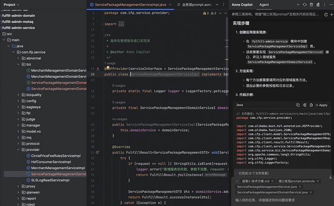Image resolution: width=334 pixels, height=206 pixels.
Task: Remove 超客2-技术方案.md from context
Action: click(273, 181)
